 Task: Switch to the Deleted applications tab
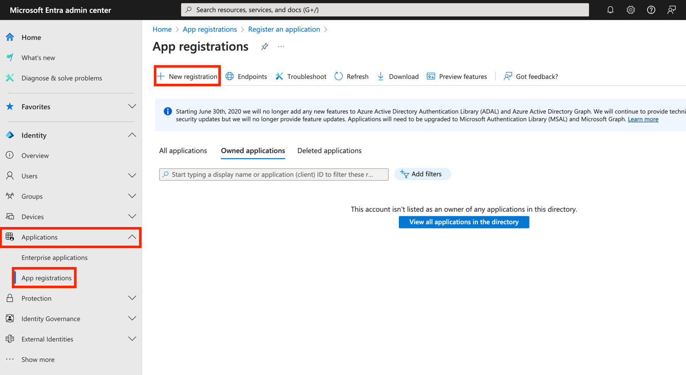pyautogui.click(x=329, y=151)
